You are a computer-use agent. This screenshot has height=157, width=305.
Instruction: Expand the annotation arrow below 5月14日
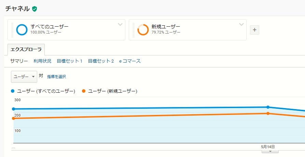tap(270, 151)
